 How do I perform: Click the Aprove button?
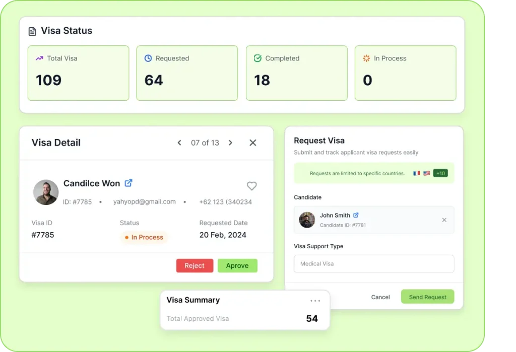tap(237, 265)
